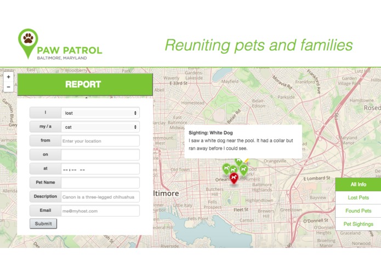Click the 'Orangeville' map label
This screenshot has height=271, width=381.
(275, 161)
